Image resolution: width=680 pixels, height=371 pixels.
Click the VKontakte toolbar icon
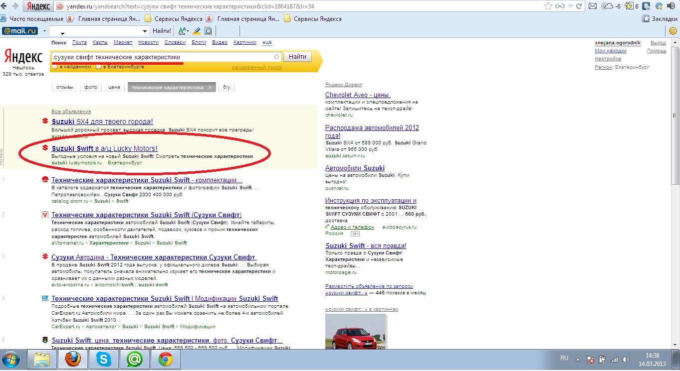pos(647,6)
